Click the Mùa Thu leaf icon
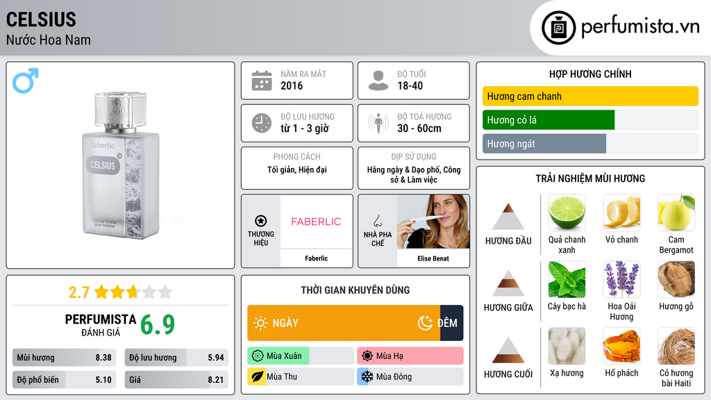The width and height of the screenshot is (711, 400). point(258,376)
